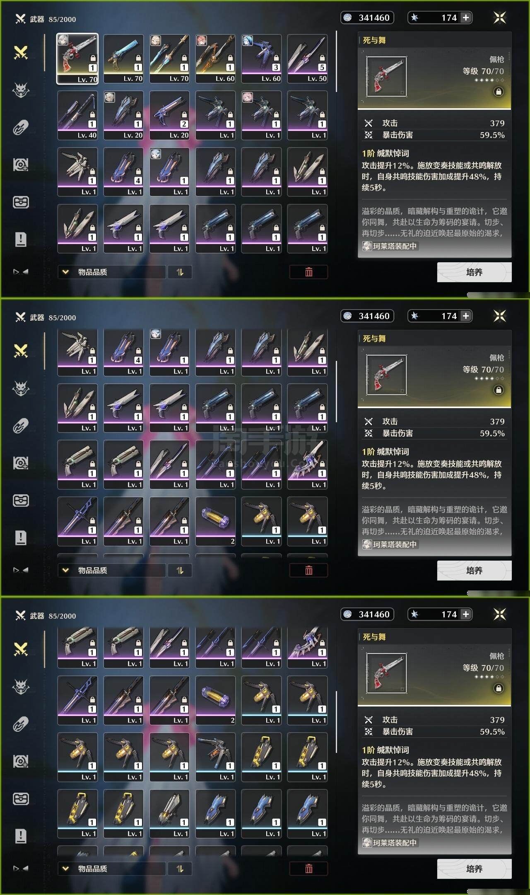The width and height of the screenshot is (530, 895).
Task: Expand the 物品品质 sort dropdown in middle panel
Action: (x=112, y=571)
